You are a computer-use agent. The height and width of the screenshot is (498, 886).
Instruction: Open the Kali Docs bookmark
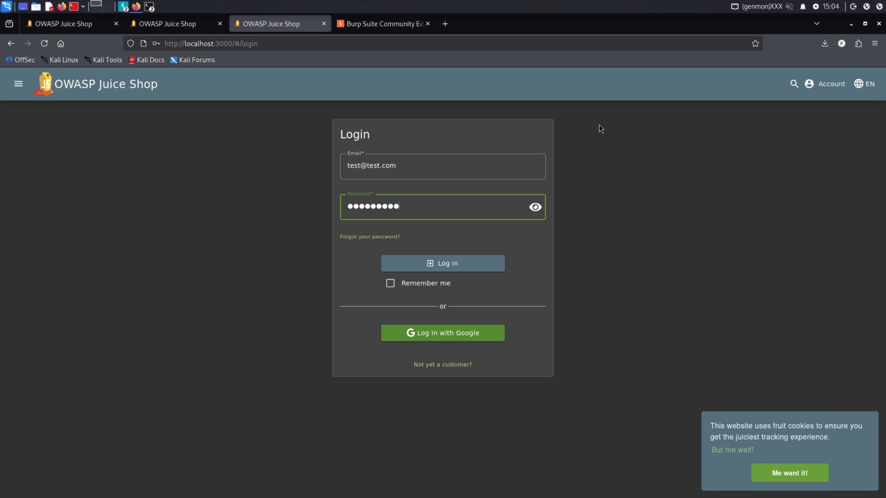click(146, 60)
